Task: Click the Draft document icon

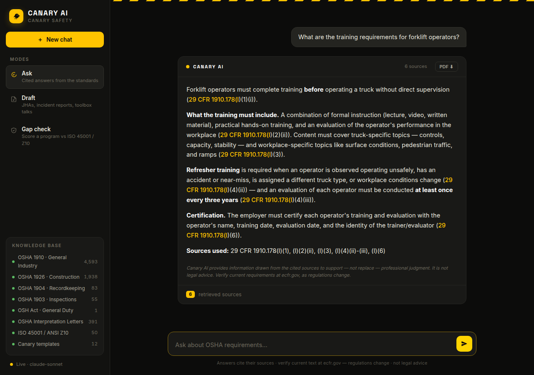Action: (x=14, y=99)
